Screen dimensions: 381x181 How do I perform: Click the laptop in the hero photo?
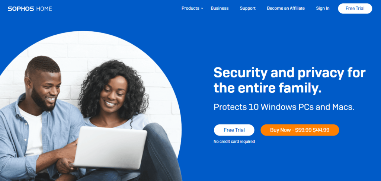[111, 147]
